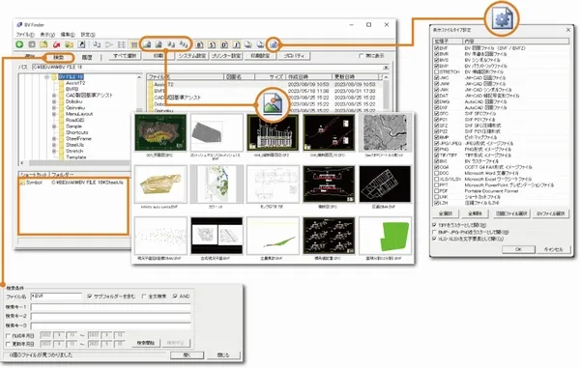
Task: Click the yellow folder note icon in toolbar
Action: (x=44, y=44)
